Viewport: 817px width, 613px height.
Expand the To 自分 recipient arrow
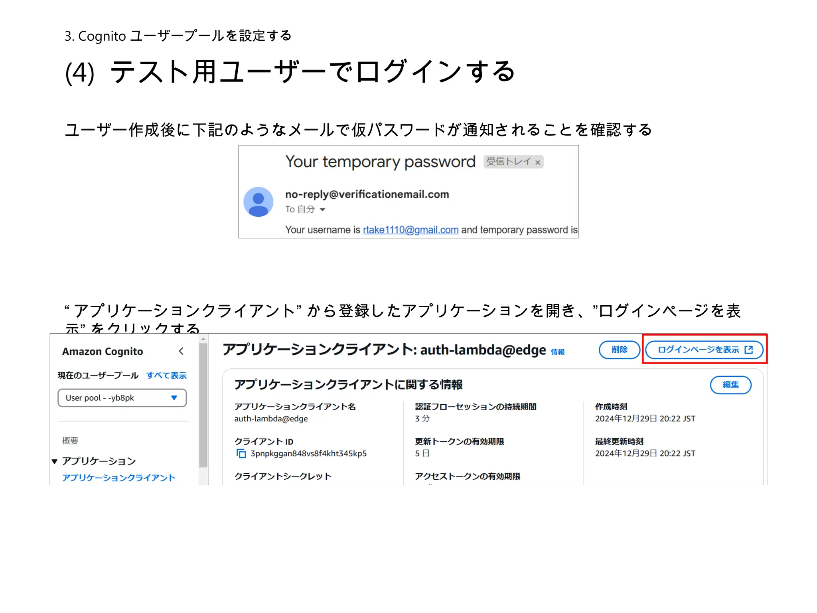322,210
